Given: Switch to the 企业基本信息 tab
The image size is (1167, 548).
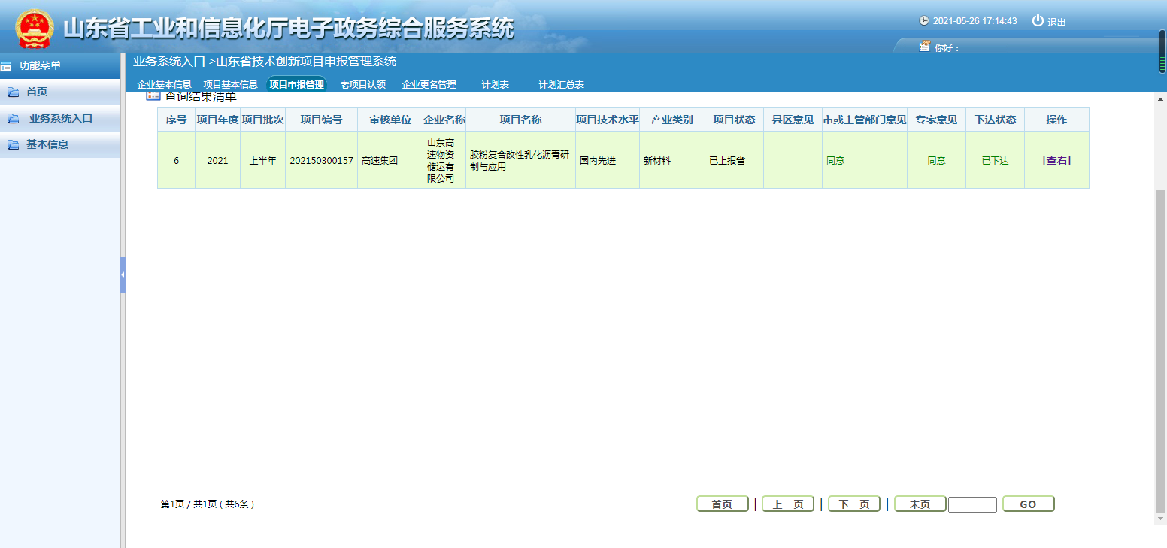Looking at the screenshot, I should pyautogui.click(x=164, y=85).
